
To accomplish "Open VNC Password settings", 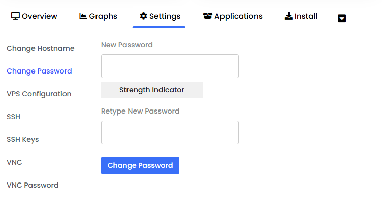I will tap(33, 185).
